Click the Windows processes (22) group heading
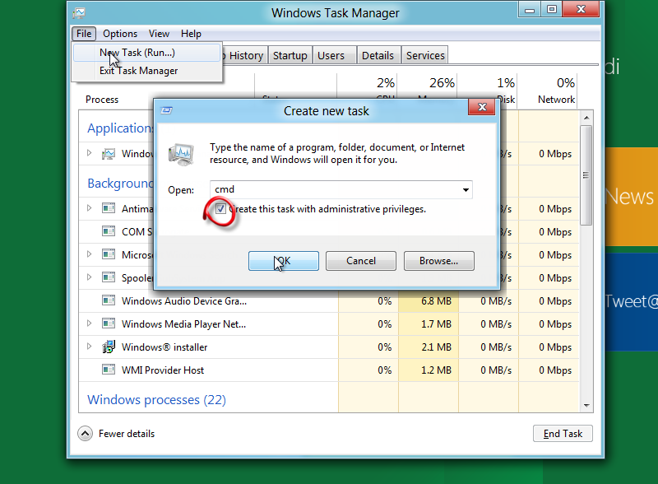658x484 pixels. coord(156,399)
